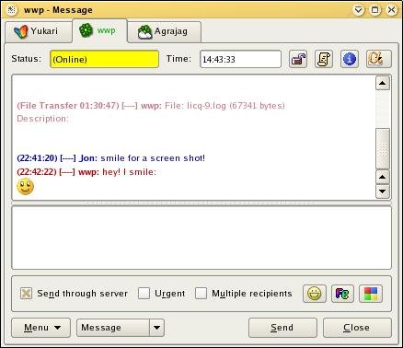Toggle Send through server checkbox
Viewport: 403px width, 348px height.
coord(26,294)
